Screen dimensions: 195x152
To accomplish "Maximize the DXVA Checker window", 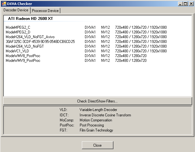I will 185,4.
